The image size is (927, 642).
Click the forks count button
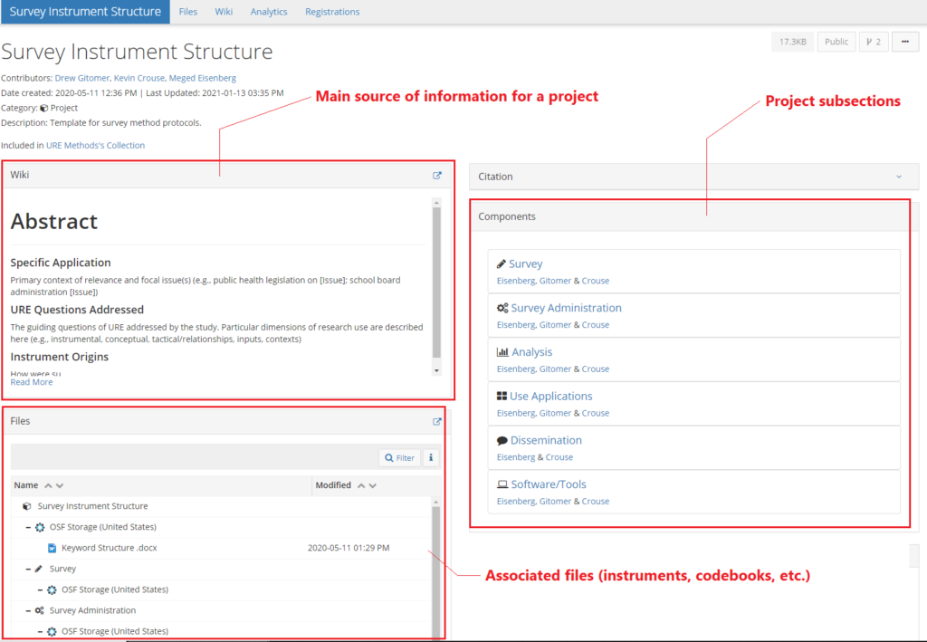tap(874, 42)
